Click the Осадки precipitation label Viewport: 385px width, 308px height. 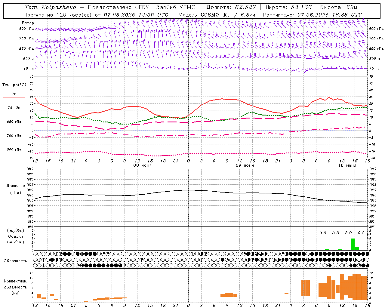tap(16, 236)
